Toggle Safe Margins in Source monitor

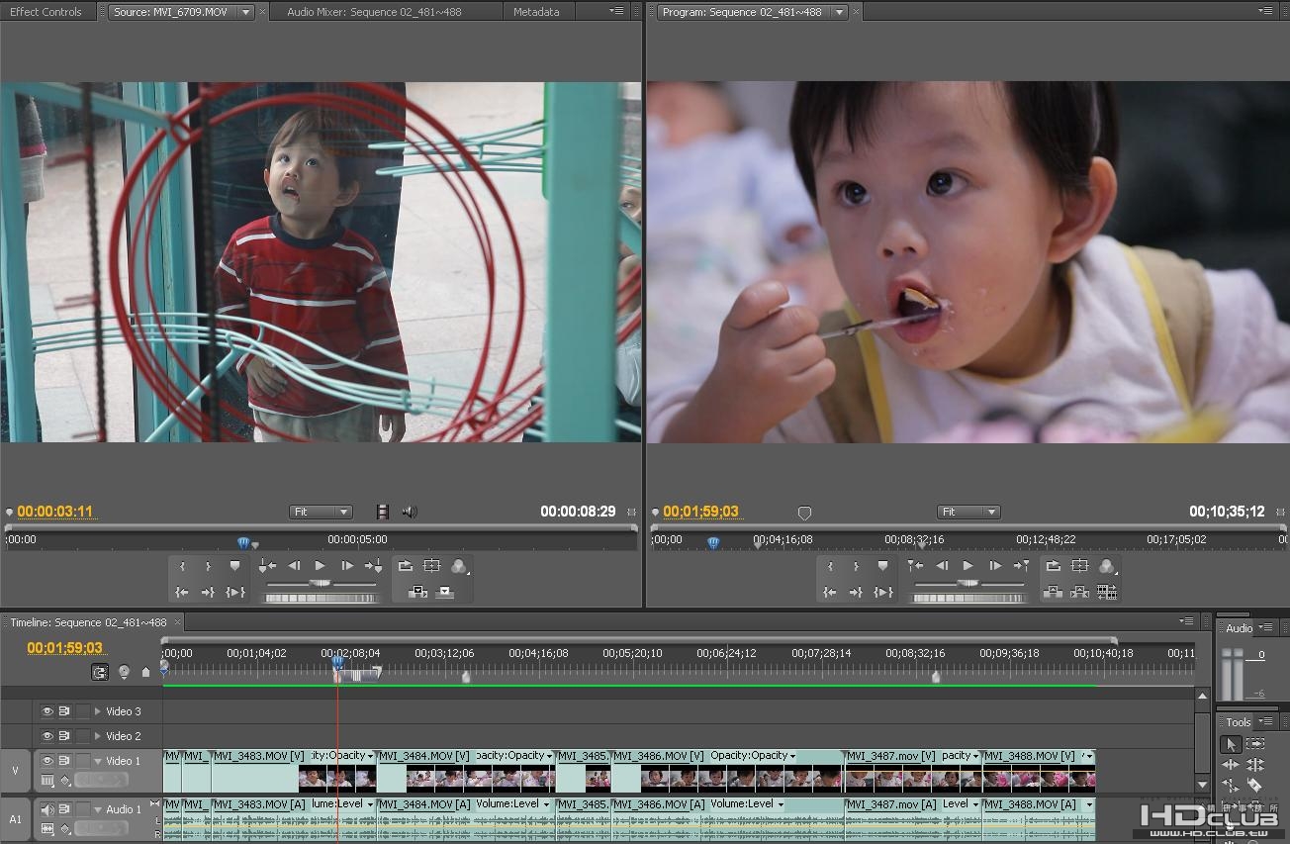coord(431,566)
